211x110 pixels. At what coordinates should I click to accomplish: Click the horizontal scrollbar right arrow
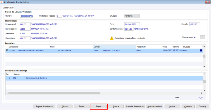(x=202, y=93)
